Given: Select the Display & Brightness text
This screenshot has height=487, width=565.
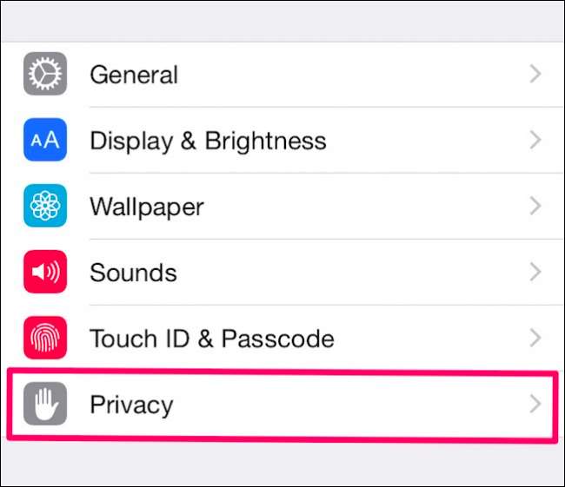Looking at the screenshot, I should [x=208, y=141].
